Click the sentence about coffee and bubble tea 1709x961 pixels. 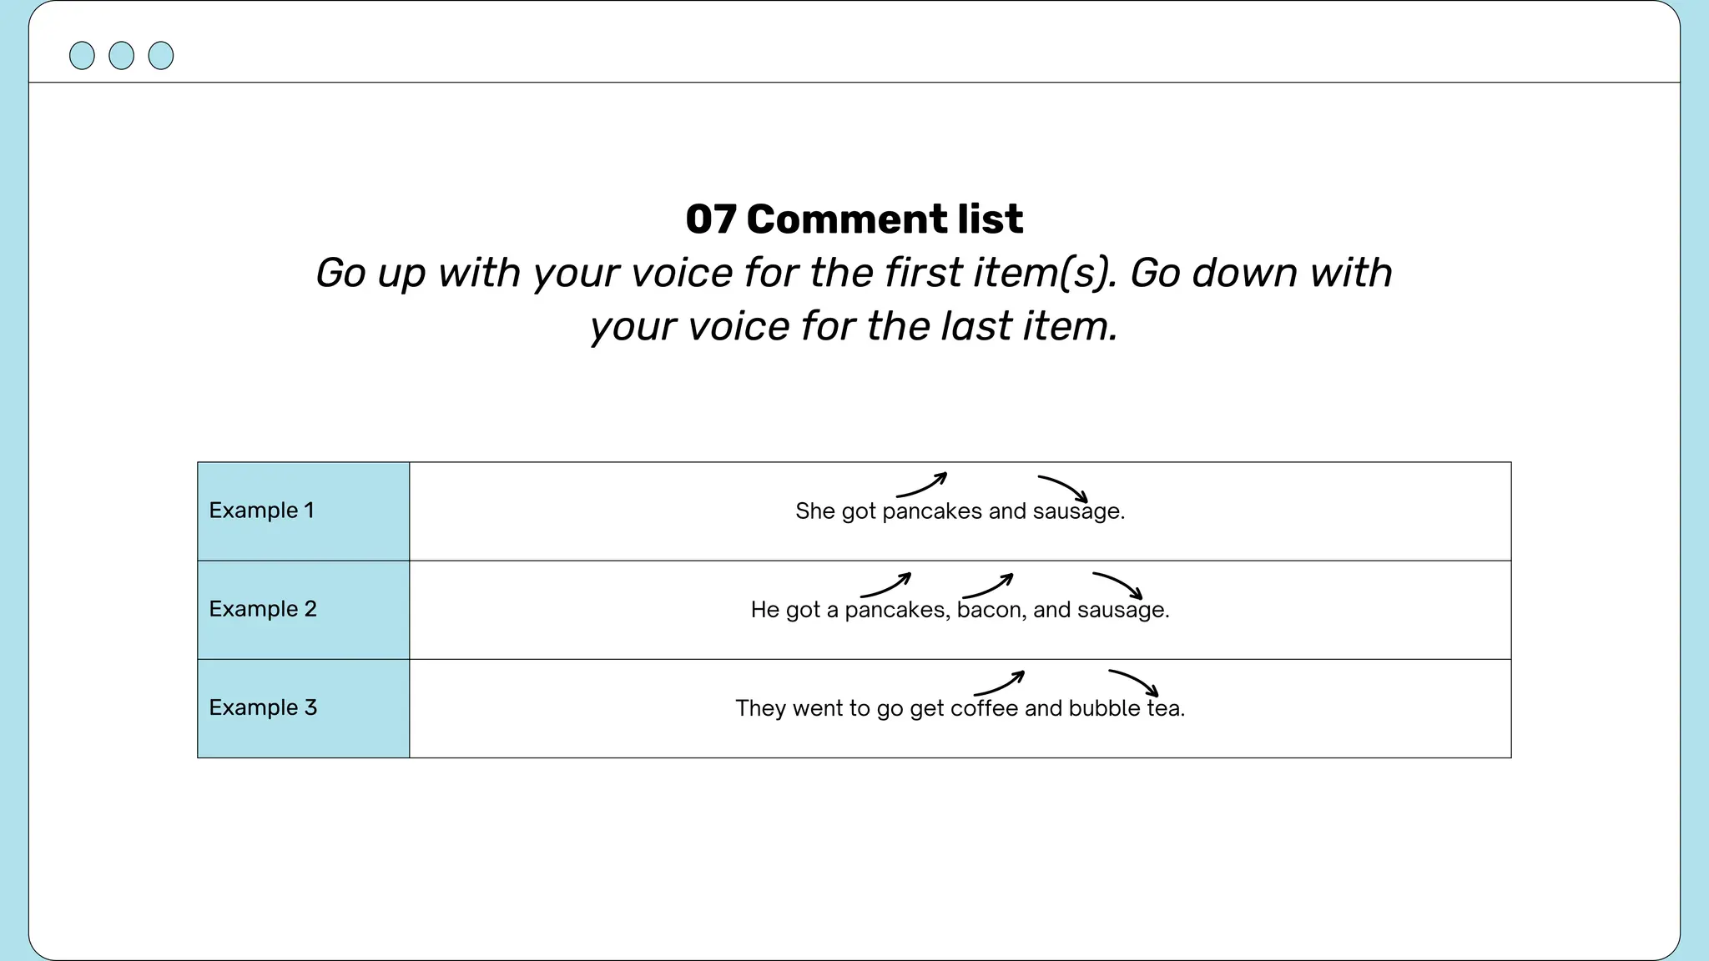[x=960, y=708]
